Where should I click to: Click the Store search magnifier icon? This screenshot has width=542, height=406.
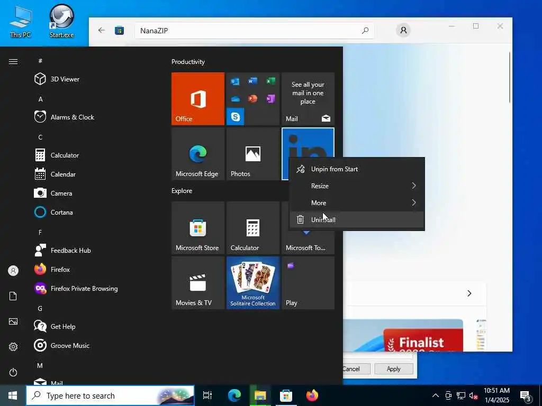[x=365, y=31]
